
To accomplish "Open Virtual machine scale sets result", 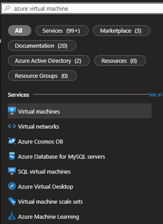I will [80, 201].
